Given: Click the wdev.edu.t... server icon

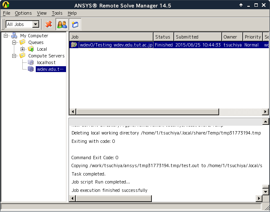Looking at the screenshot, I should (x=31, y=69).
